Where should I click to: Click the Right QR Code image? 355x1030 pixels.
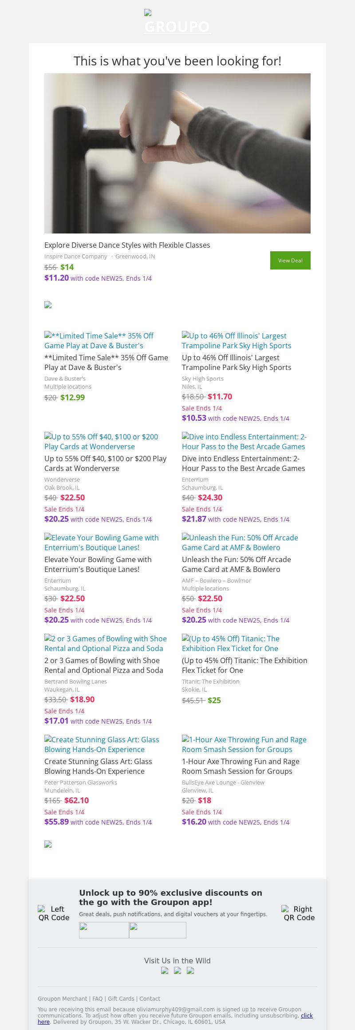299,913
